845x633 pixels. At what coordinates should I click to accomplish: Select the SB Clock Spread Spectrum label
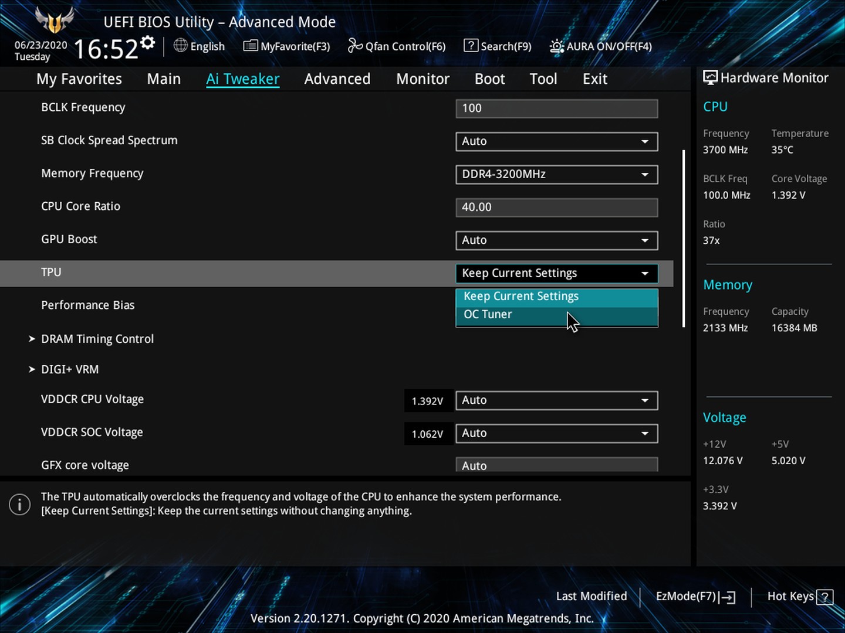click(109, 140)
